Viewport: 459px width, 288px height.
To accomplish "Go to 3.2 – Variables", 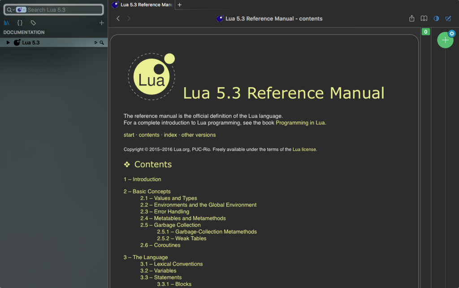I will click(x=158, y=271).
